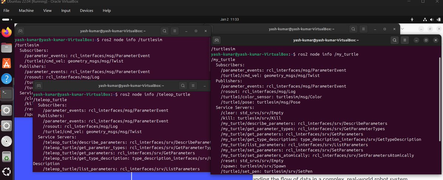This screenshot has height=180, width=443.
Task: Open hamburger menu in teleop_turtle terminal
Action: [193, 86]
